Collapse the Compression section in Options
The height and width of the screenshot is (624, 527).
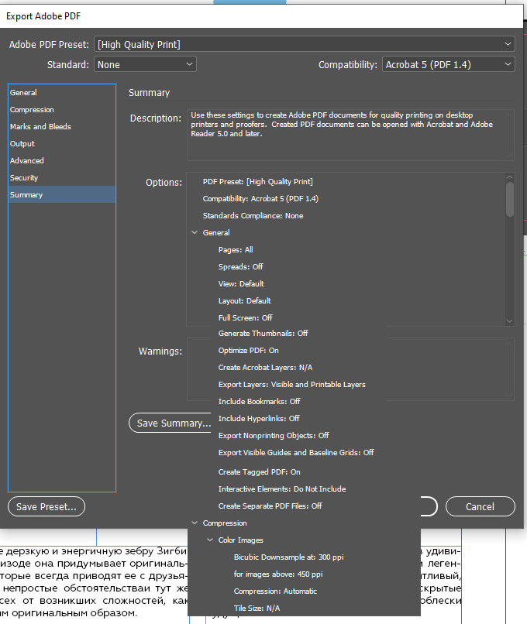point(195,523)
